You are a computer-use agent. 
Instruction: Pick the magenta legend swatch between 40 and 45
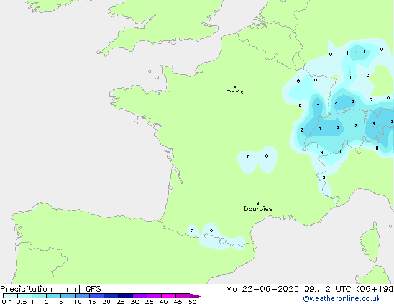tap(168, 296)
